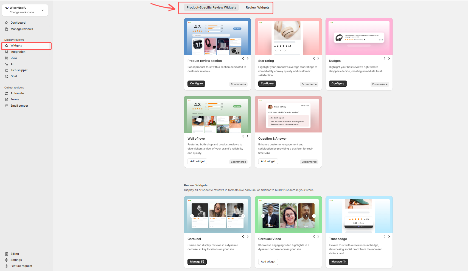The image size is (468, 271).
Task: Click the Wall of love preview thumbnail
Action: pyautogui.click(x=217, y=114)
